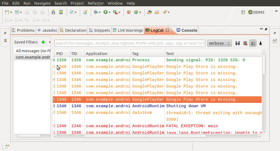Switch to the Snippets tab
Screen dimensions: 280x151
tap(100, 30)
